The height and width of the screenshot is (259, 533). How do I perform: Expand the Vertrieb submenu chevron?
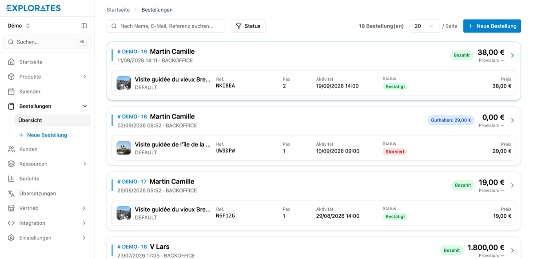[85, 208]
